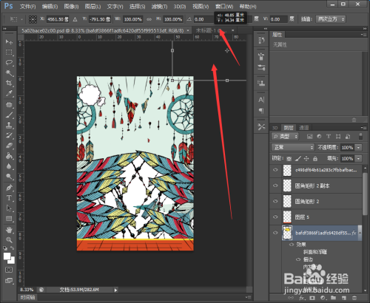Viewport: 370px width, 303px height.
Task: Open the 滤镜(T) menu
Action: pyautogui.click(x=159, y=7)
